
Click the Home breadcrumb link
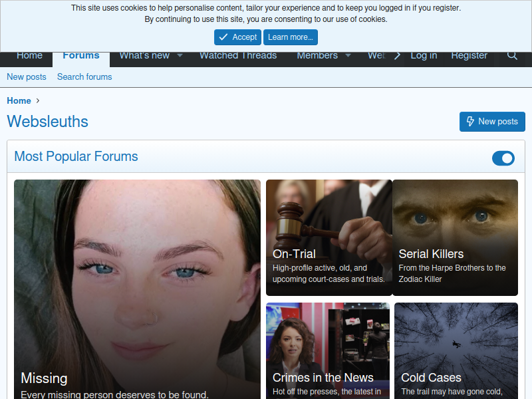[x=19, y=101]
